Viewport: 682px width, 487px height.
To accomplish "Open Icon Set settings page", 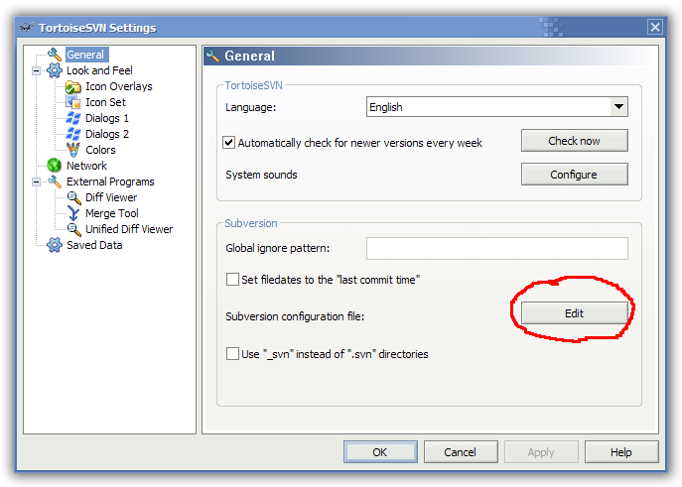I will coord(105,102).
